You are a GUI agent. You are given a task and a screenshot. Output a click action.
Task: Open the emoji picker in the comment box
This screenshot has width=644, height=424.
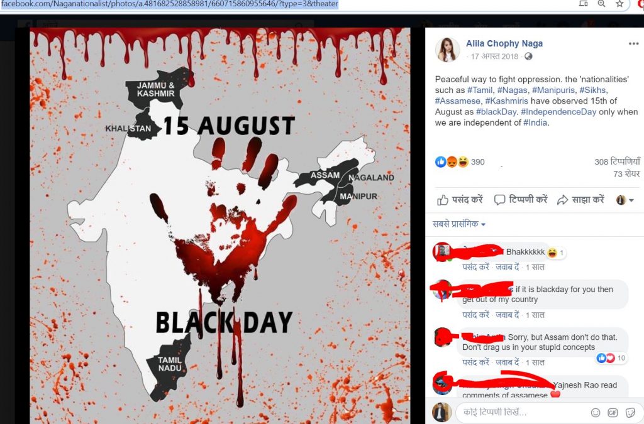[595, 413]
